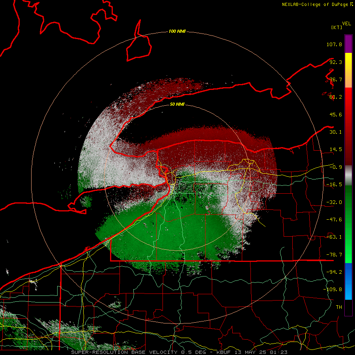The width and height of the screenshot is (355, 355).
Task: Click the -16.5 legend value
Action: 334,185
